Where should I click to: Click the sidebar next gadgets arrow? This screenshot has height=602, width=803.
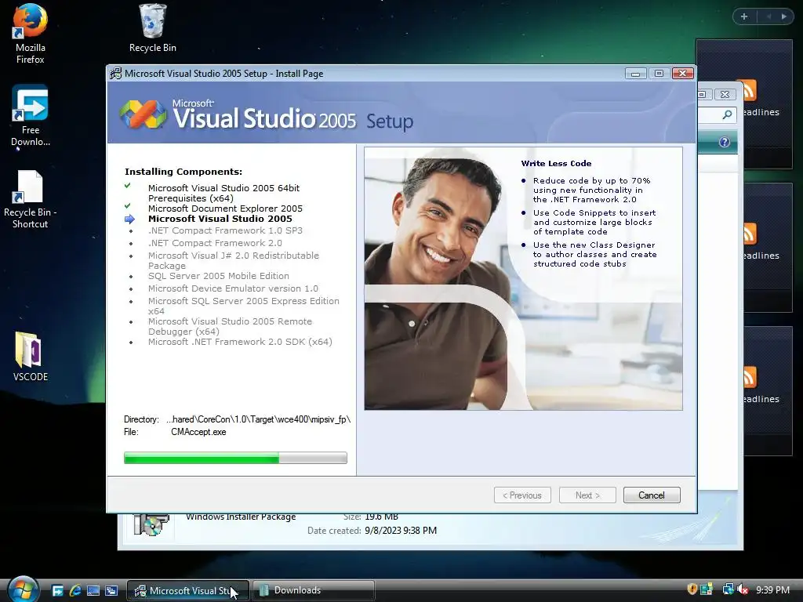pos(784,16)
